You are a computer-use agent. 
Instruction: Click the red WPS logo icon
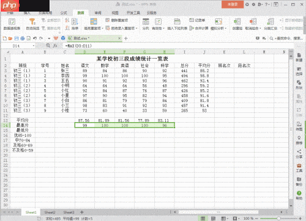click(56, 38)
